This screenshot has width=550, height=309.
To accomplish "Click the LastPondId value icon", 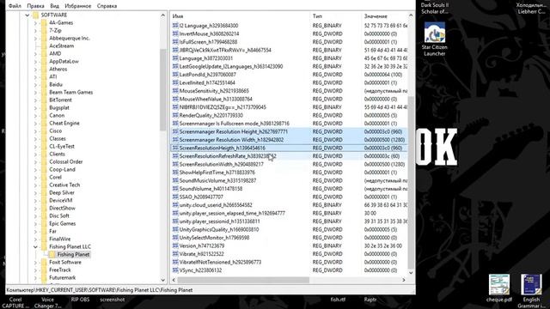I will pyautogui.click(x=175, y=75).
